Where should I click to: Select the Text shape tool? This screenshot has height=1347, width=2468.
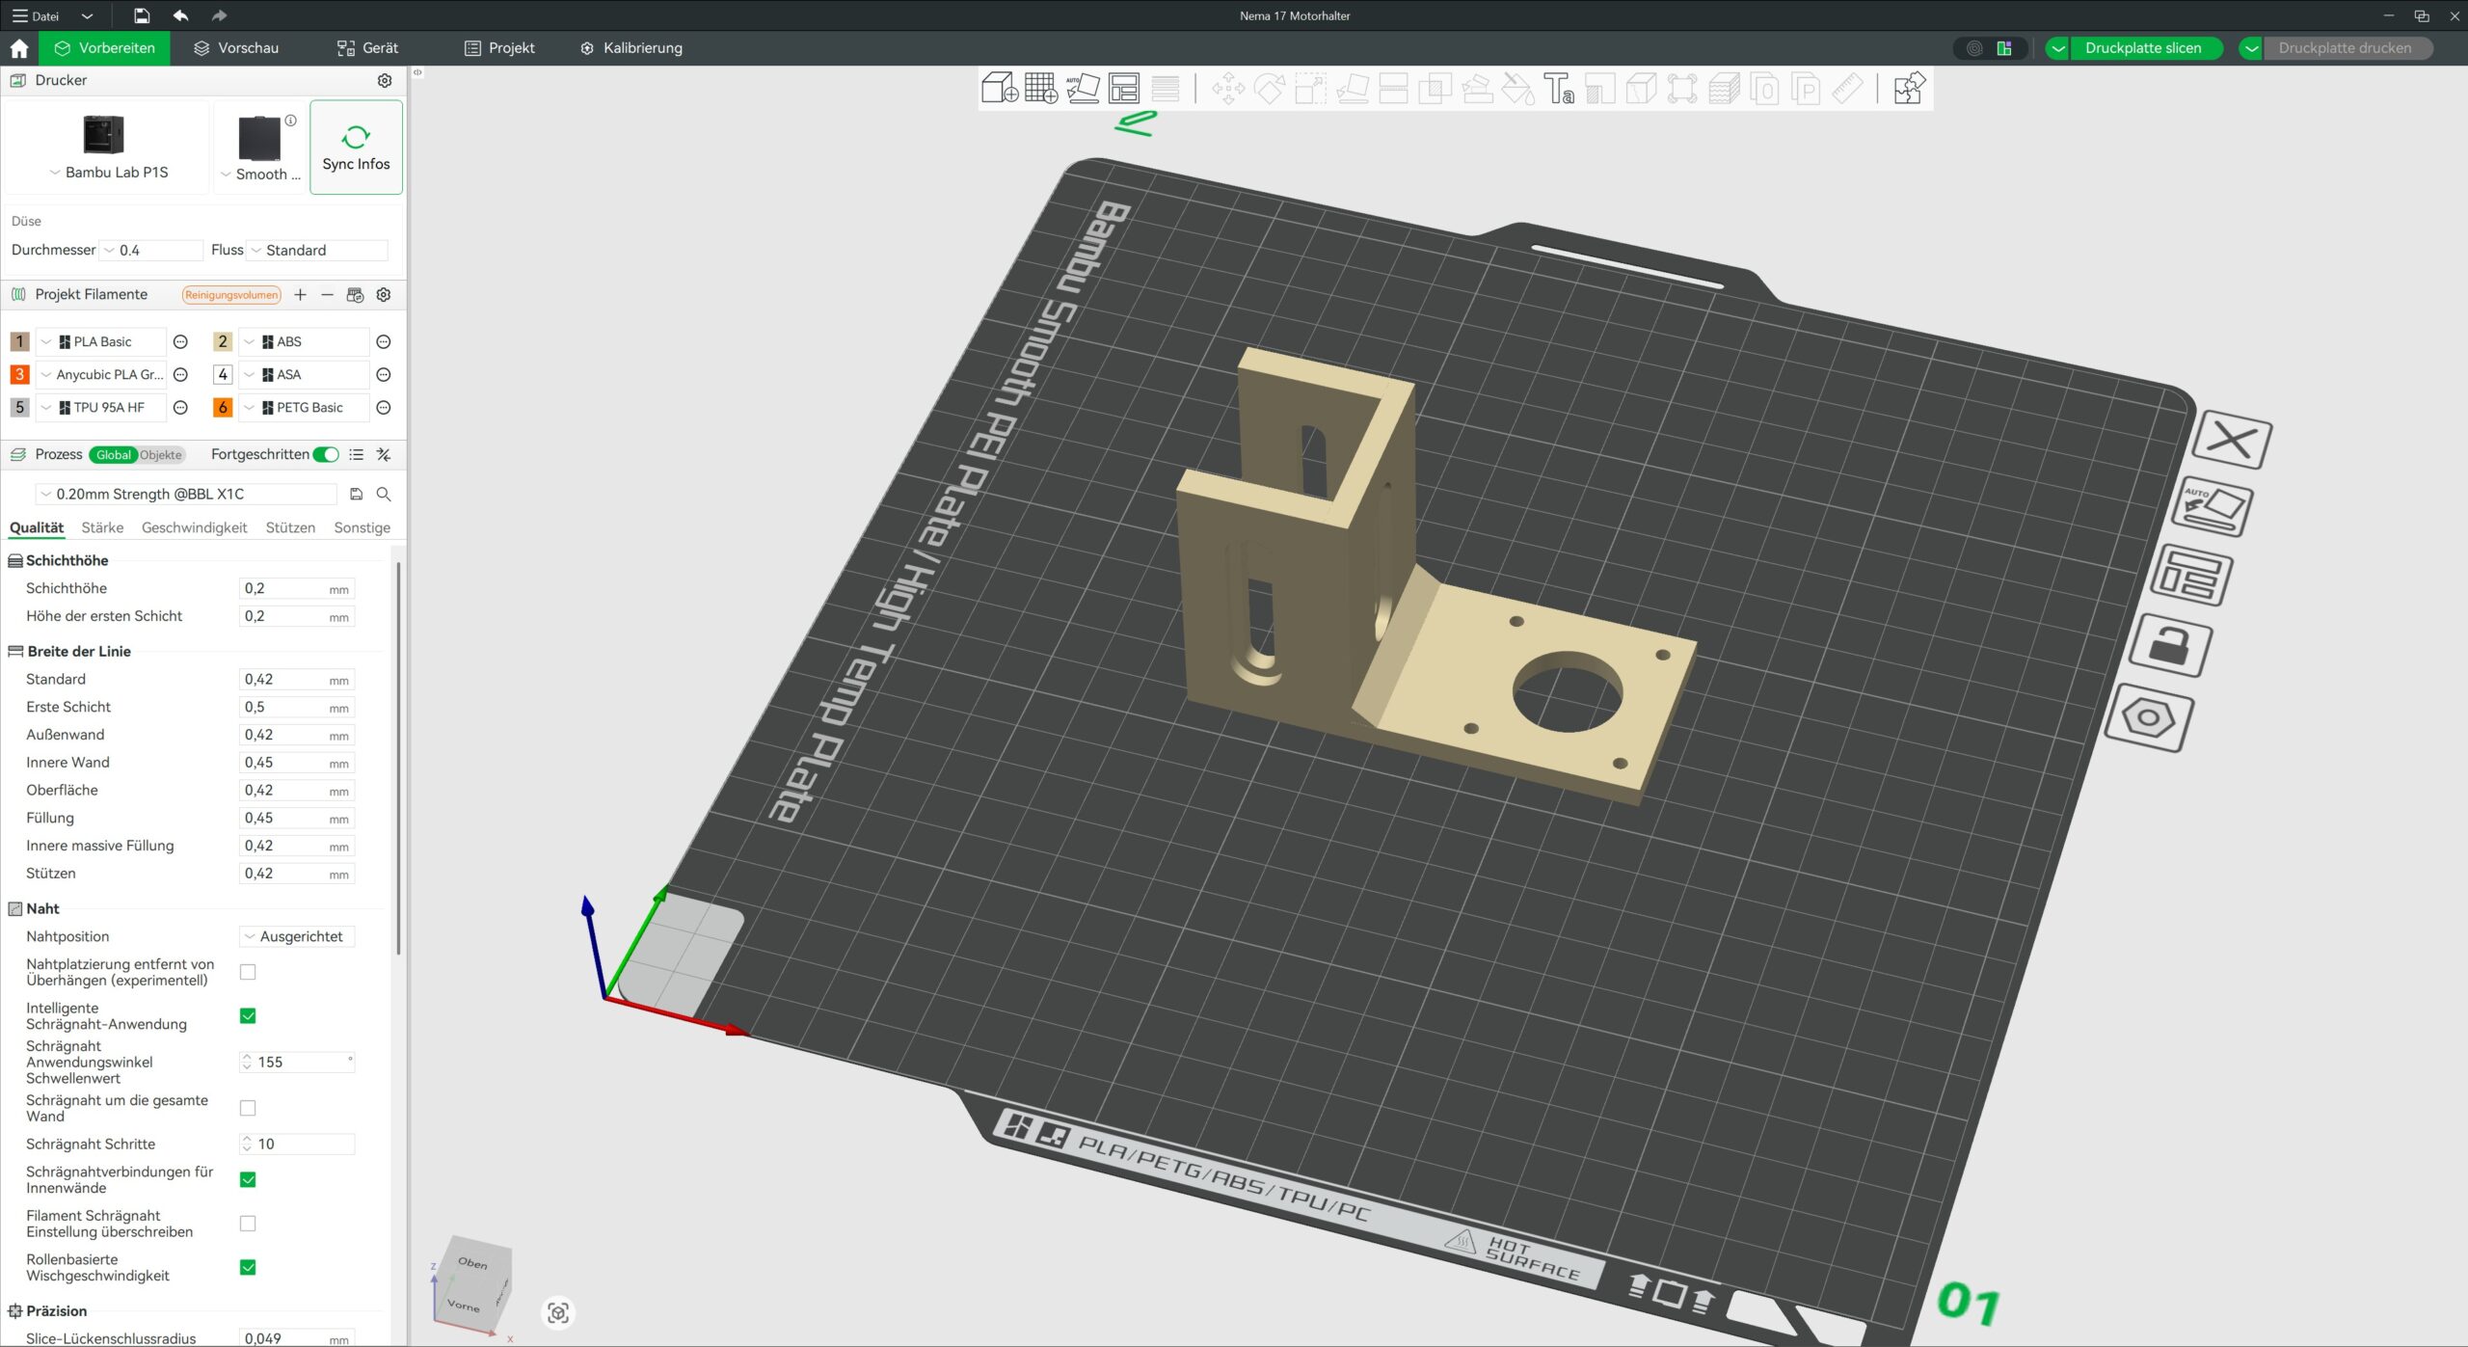[1558, 89]
